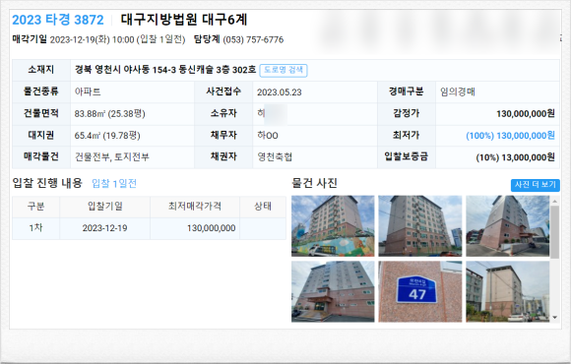Click scroll down arrow in photo panel
Image resolution: width=571 pixels, height=364 pixels.
pyautogui.click(x=554, y=318)
